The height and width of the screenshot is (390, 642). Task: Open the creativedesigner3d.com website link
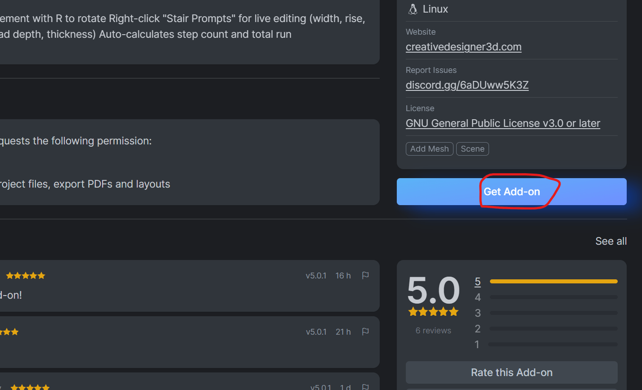tap(463, 47)
